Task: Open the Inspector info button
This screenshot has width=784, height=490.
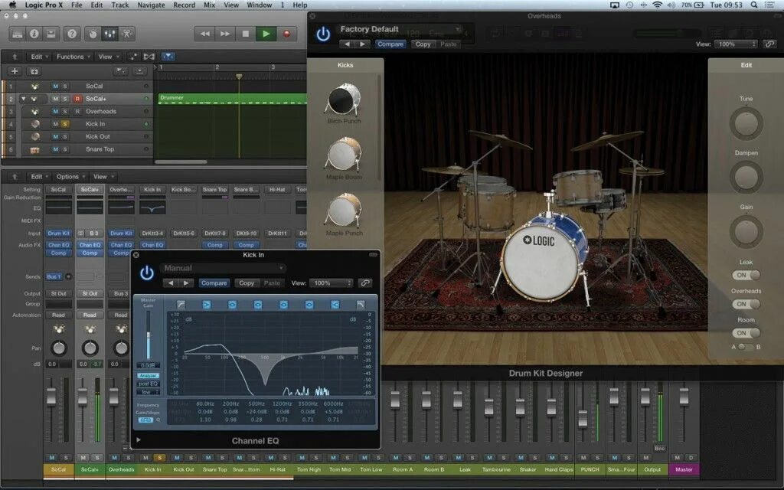Action: coord(34,34)
